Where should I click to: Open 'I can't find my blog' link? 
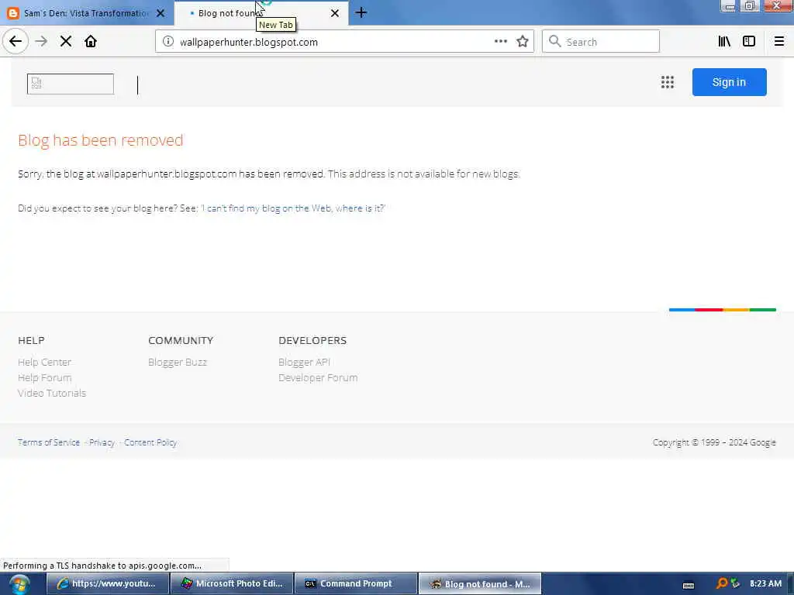click(x=293, y=208)
